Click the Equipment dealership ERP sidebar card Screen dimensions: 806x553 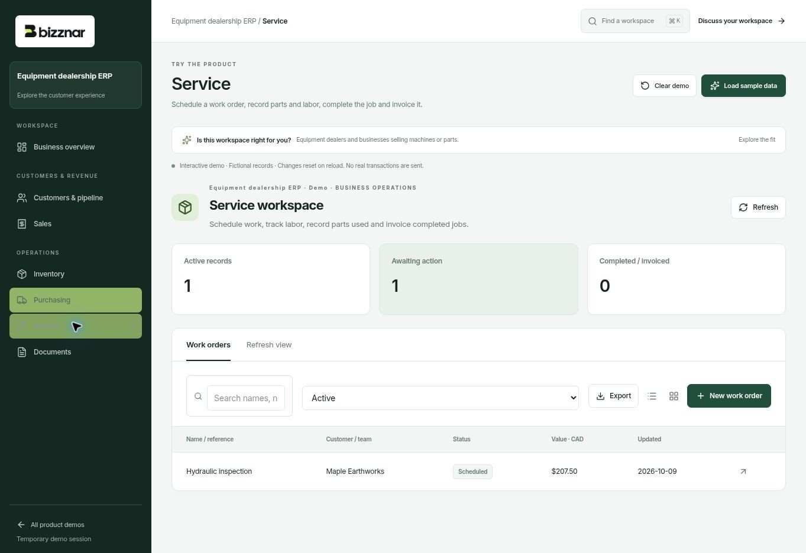click(x=76, y=85)
